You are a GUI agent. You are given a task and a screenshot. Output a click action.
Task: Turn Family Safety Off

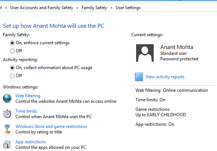pyautogui.click(x=12, y=51)
